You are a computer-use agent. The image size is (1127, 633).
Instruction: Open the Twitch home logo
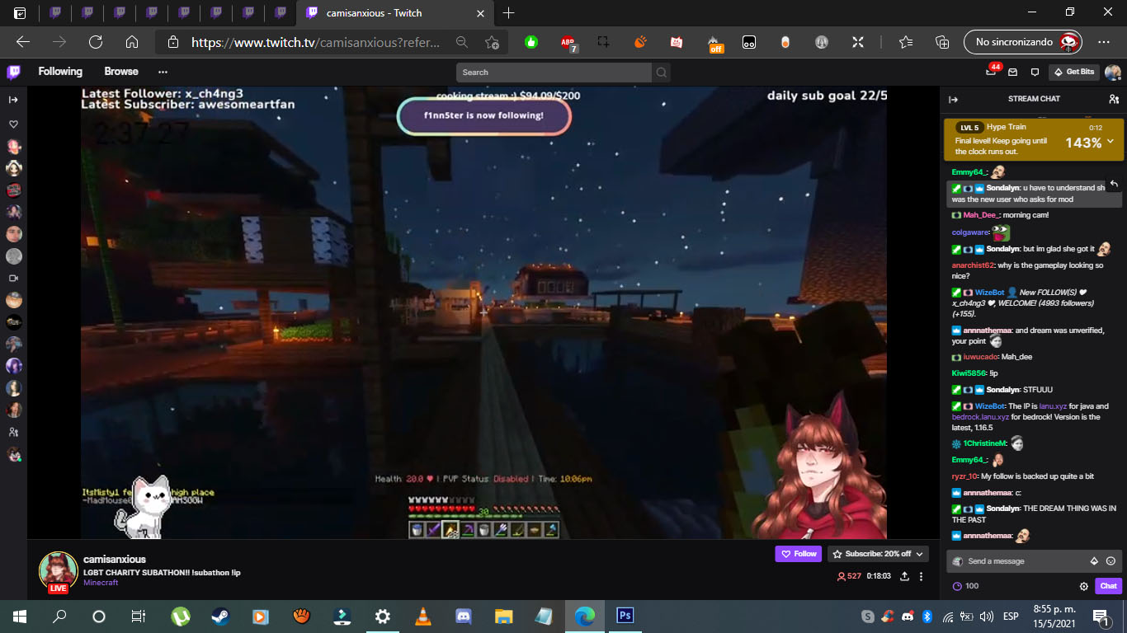14,72
